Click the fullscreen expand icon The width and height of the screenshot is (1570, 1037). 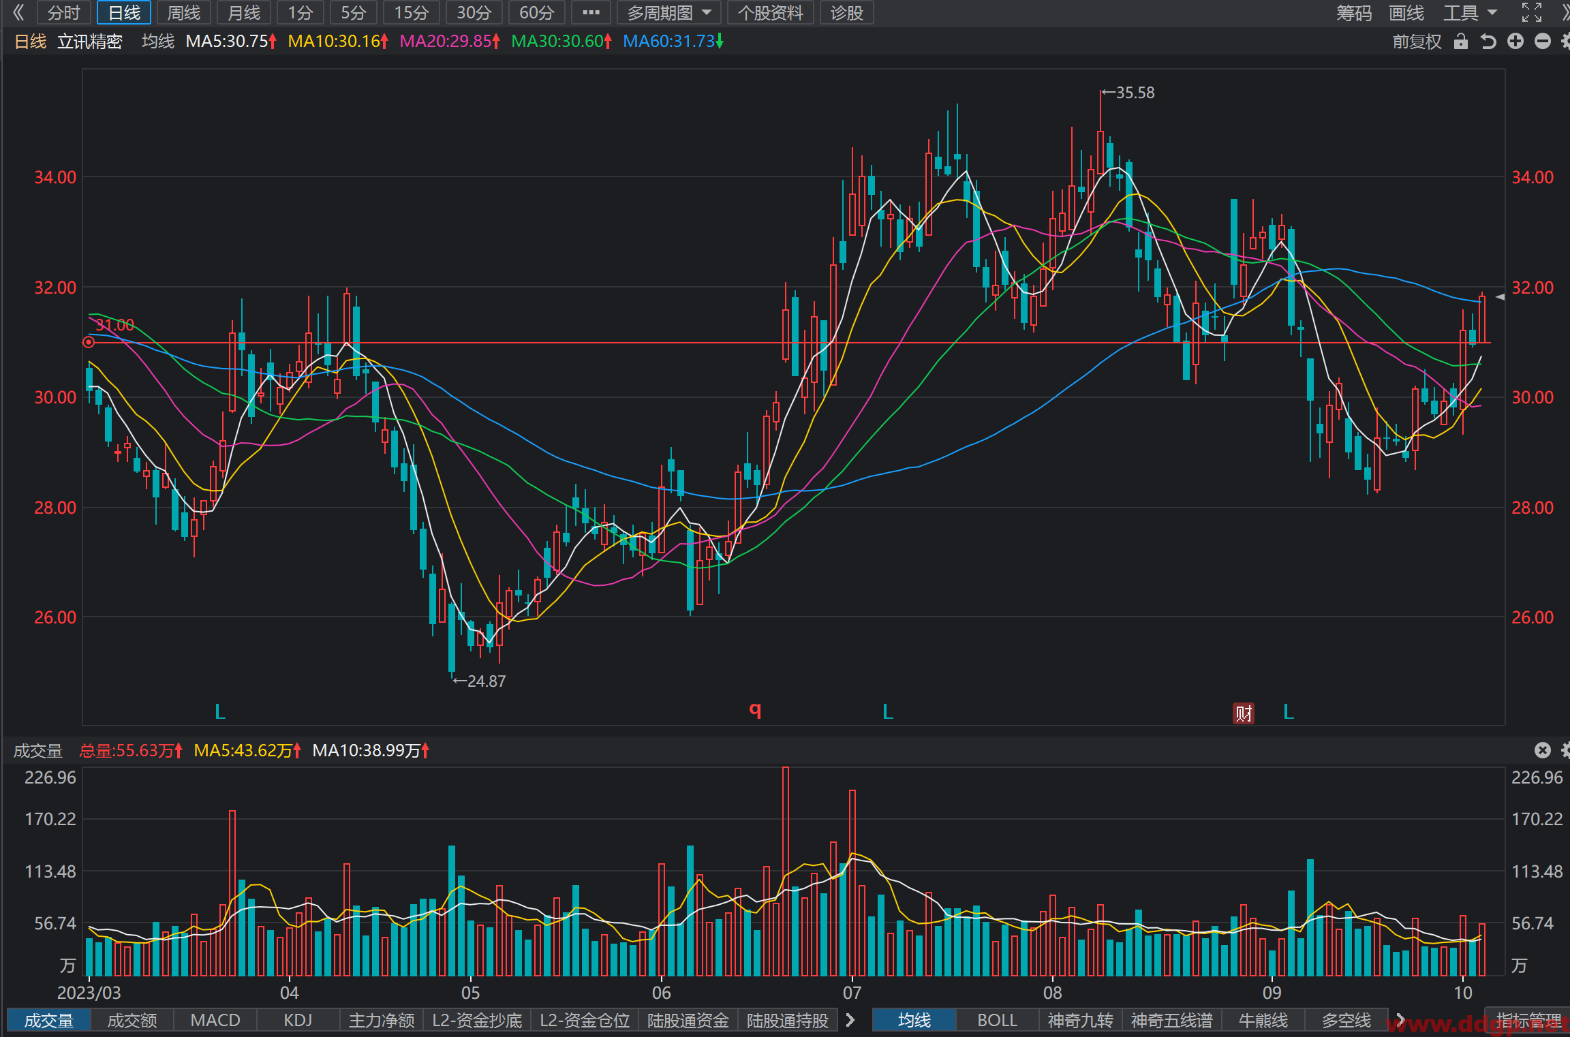coord(1532,12)
